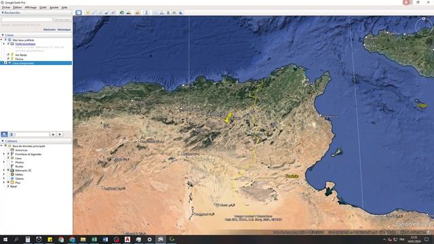434x244 pixels.
Task: Toggle Ain Beida placemark checkbox
Action: point(8,55)
